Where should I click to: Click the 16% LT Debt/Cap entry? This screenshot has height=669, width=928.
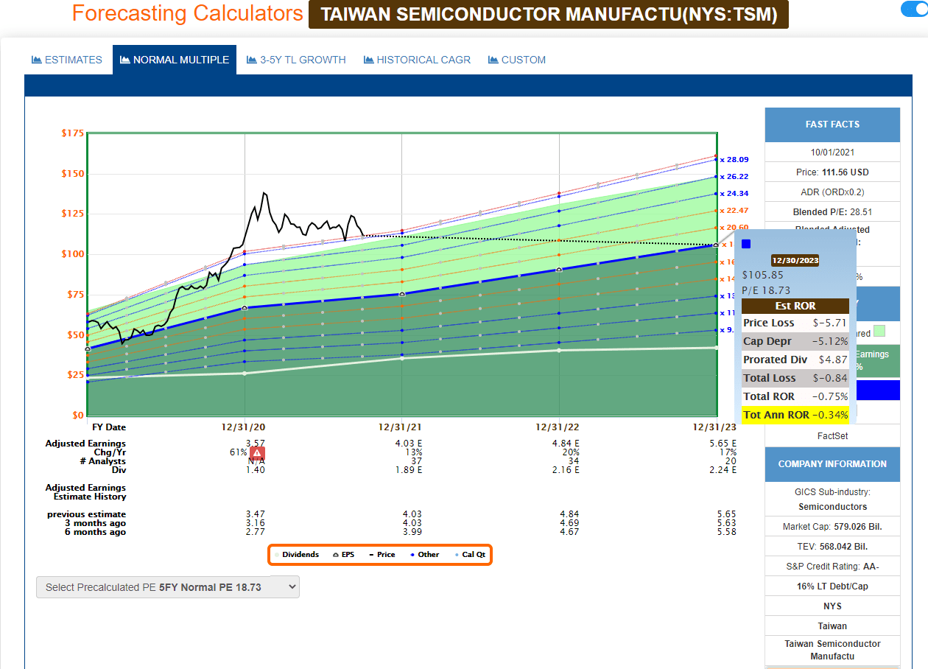click(x=832, y=586)
